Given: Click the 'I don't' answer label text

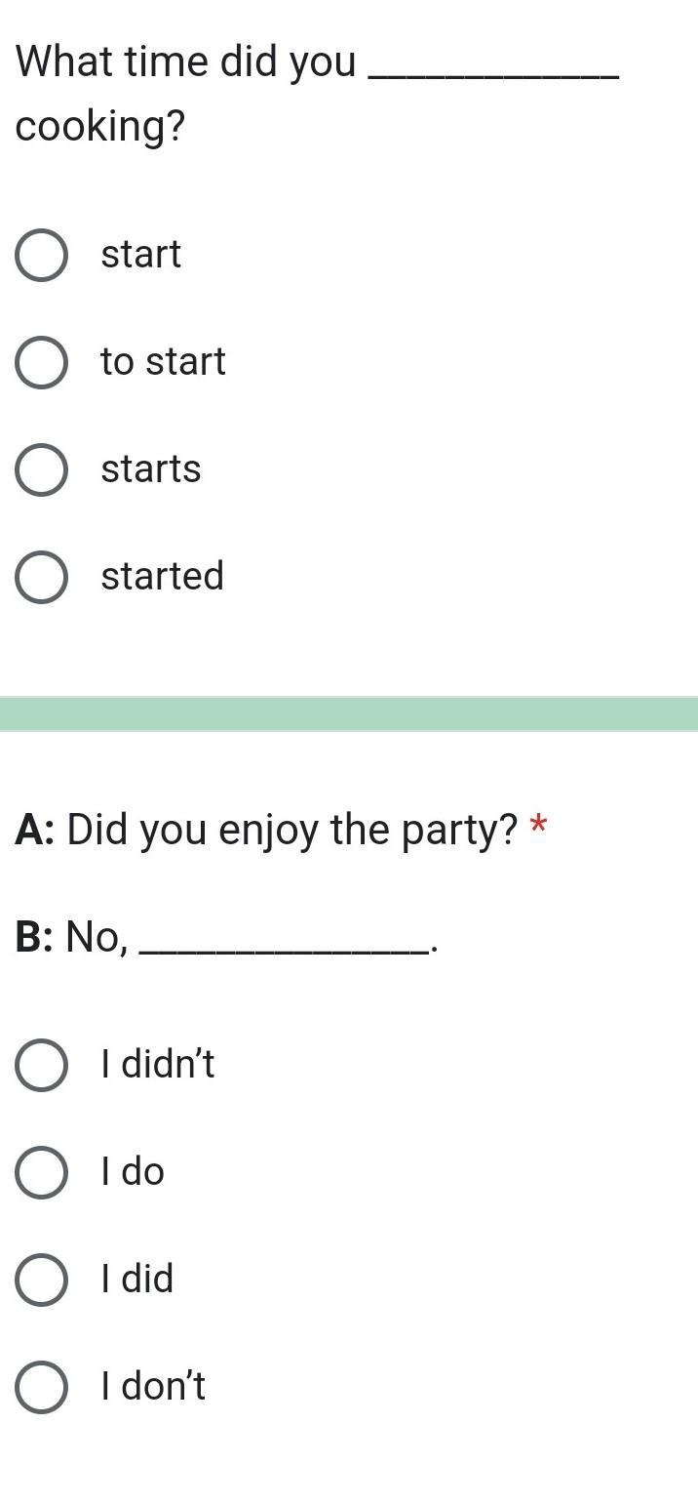Looking at the screenshot, I should click(x=154, y=1386).
